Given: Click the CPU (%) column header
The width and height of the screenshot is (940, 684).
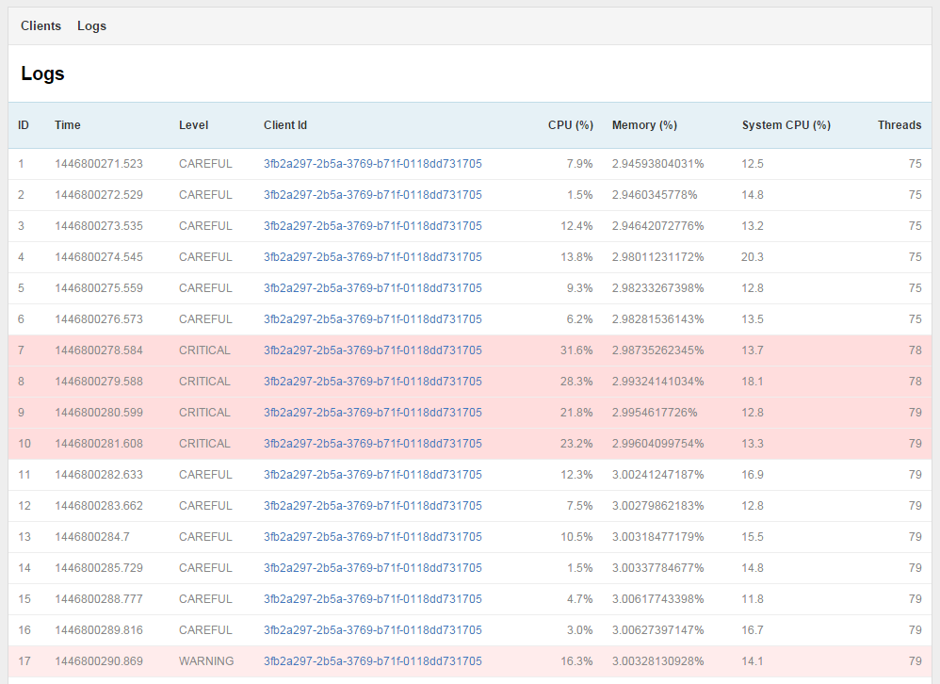Looking at the screenshot, I should (x=571, y=125).
